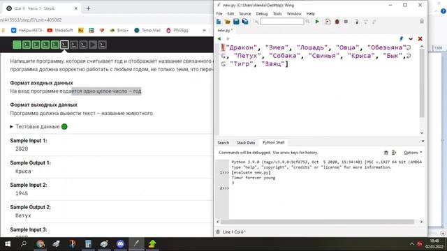This screenshot has width=447, height=251.
Task: Close the Stepik browser tab
Action: pyautogui.click(x=76, y=8)
